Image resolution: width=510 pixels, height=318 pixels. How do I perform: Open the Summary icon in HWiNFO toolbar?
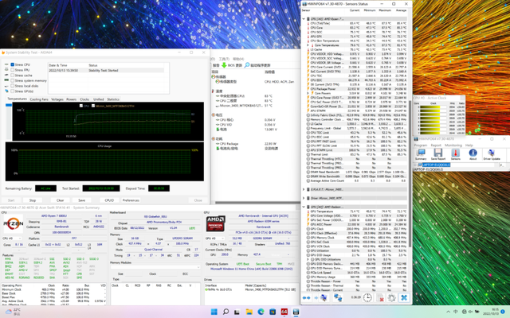tap(420, 153)
